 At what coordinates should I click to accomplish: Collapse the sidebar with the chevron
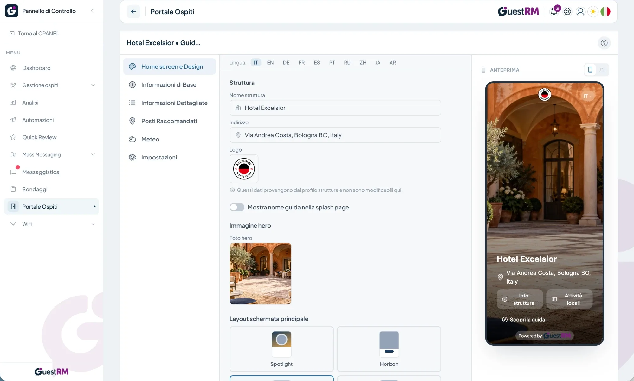tap(92, 11)
